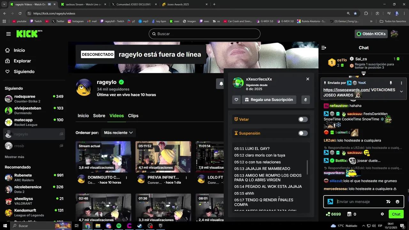Click the Obtén KICKs button
Screen dimensions: 409x230
coord(371,34)
